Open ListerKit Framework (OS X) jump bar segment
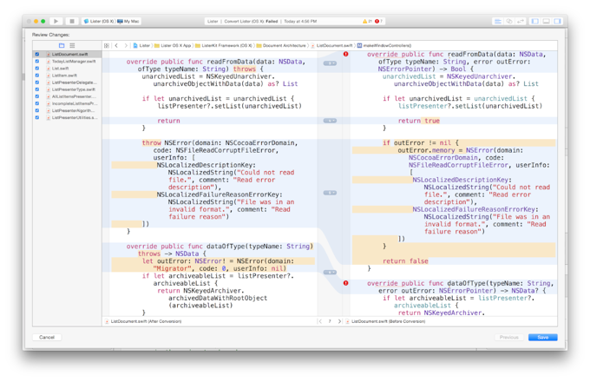This screenshot has height=382, width=590. (x=224, y=45)
